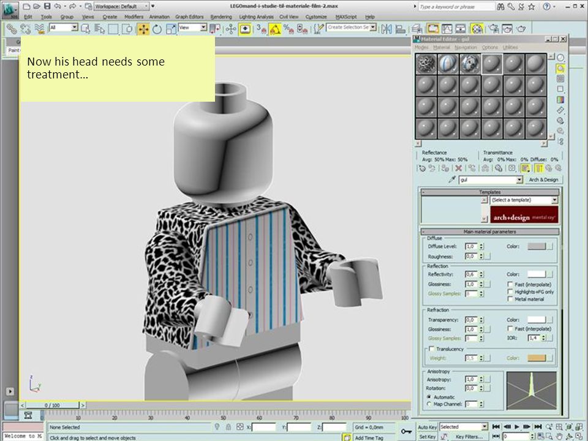588x441 pixels.
Task: Click the Mirror tool in main toolbar
Action: [386, 29]
